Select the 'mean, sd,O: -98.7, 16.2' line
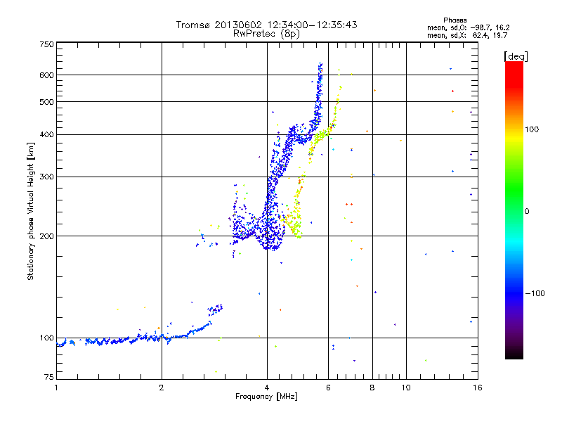 coord(468,27)
